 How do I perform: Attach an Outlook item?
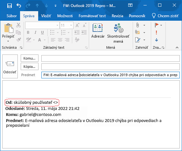click(x=137, y=32)
